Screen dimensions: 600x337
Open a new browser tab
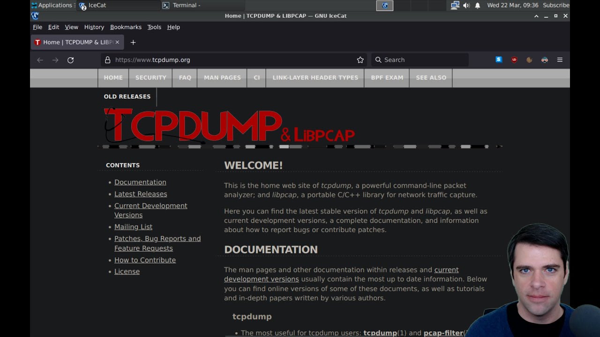pos(133,42)
